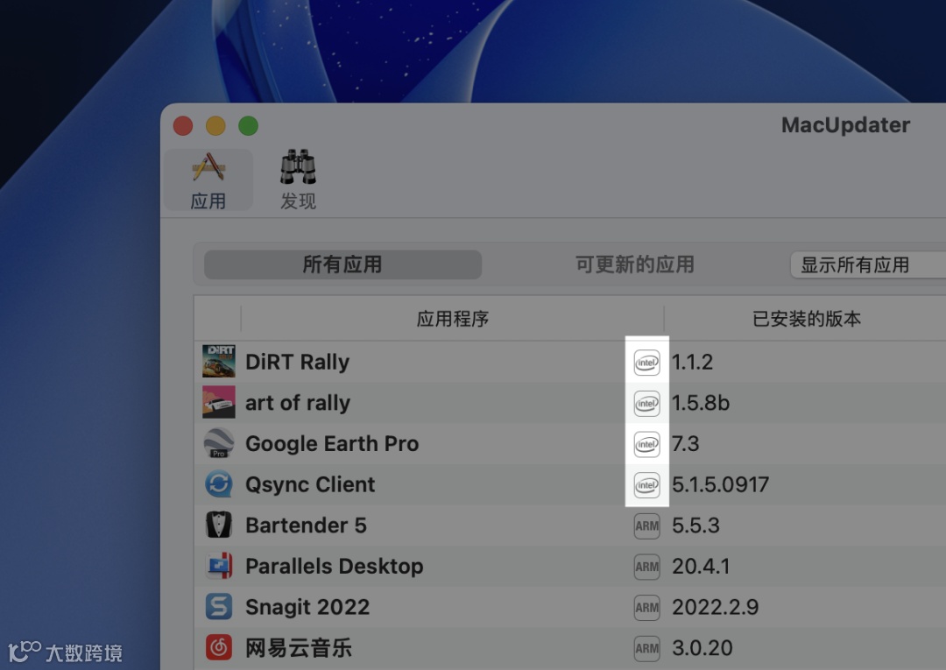Click the Intel badge for Google Earth Pro
946x670 pixels.
click(646, 444)
